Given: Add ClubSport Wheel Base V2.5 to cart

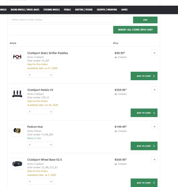Looking at the screenshot, I should coord(144,183).
